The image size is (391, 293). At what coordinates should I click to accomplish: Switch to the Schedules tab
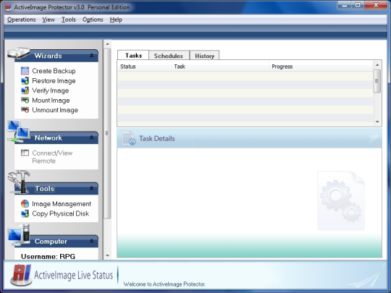[x=169, y=56]
